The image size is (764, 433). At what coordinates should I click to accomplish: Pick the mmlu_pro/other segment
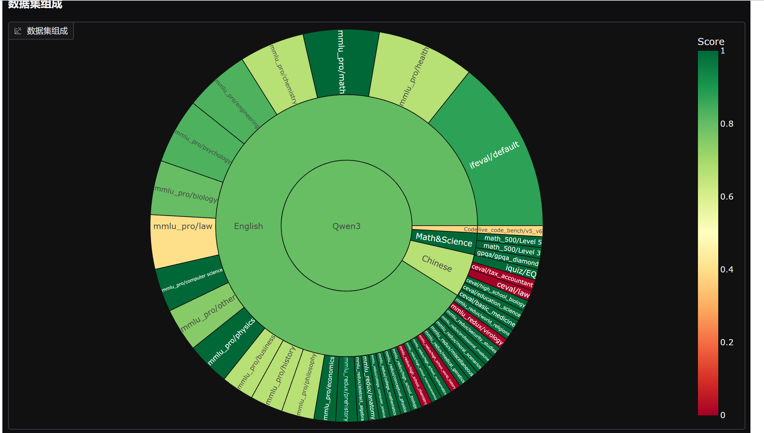click(x=208, y=313)
